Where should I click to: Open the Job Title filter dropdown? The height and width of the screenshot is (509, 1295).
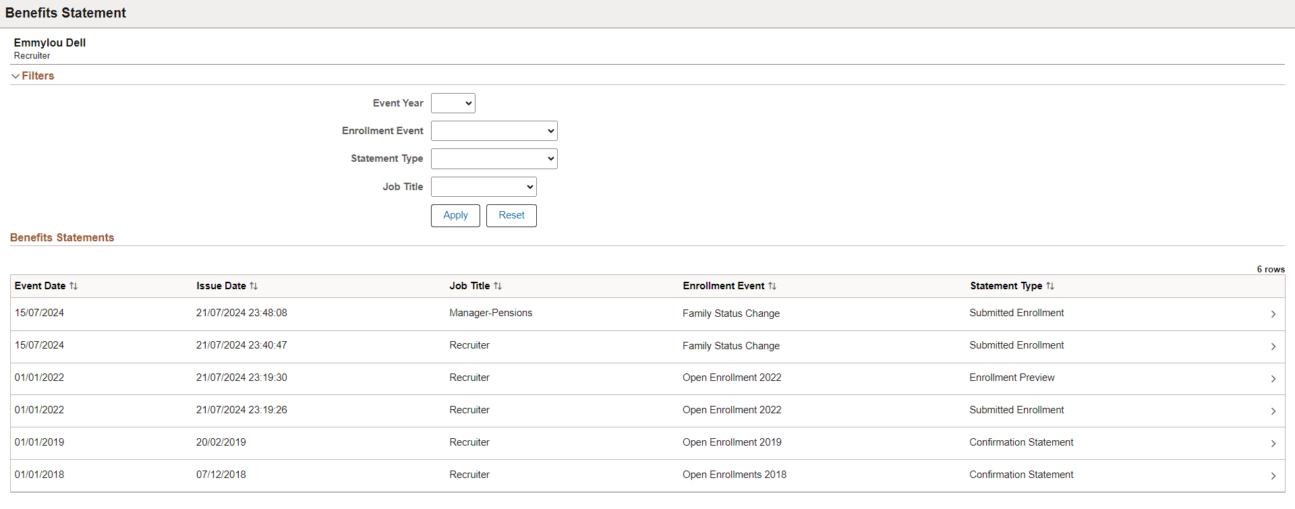[484, 187]
